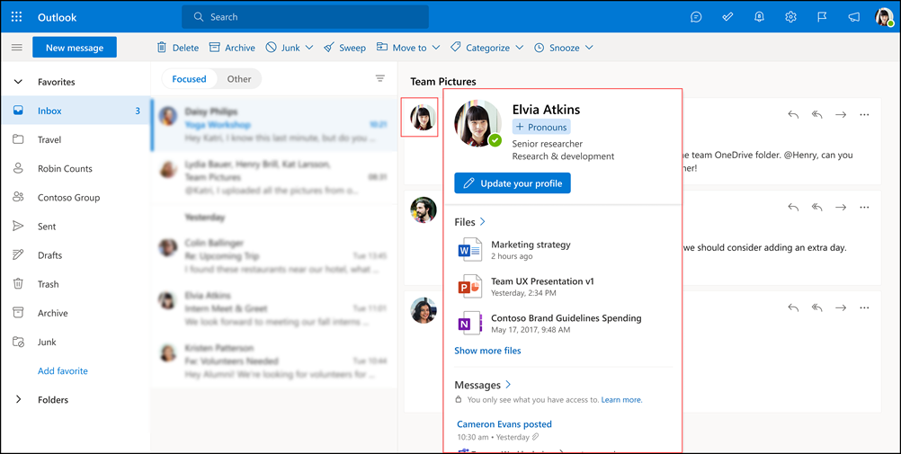This screenshot has height=454, width=901.
Task: Select the Sent folder
Action: [x=76, y=227]
